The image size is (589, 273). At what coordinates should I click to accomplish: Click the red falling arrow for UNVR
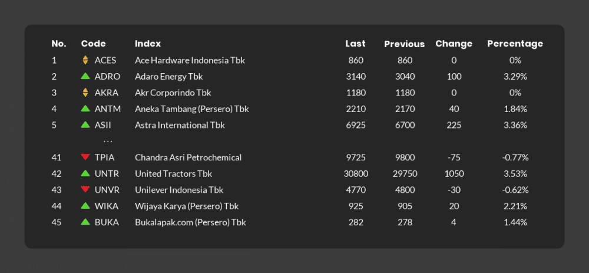point(85,189)
